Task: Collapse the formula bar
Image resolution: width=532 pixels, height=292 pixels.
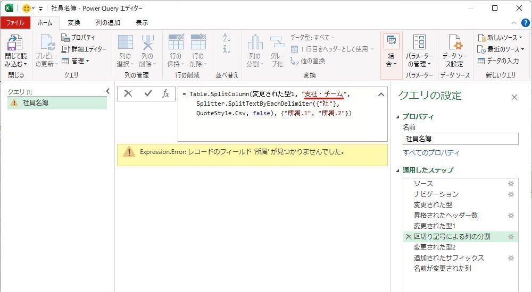Action: (x=381, y=95)
